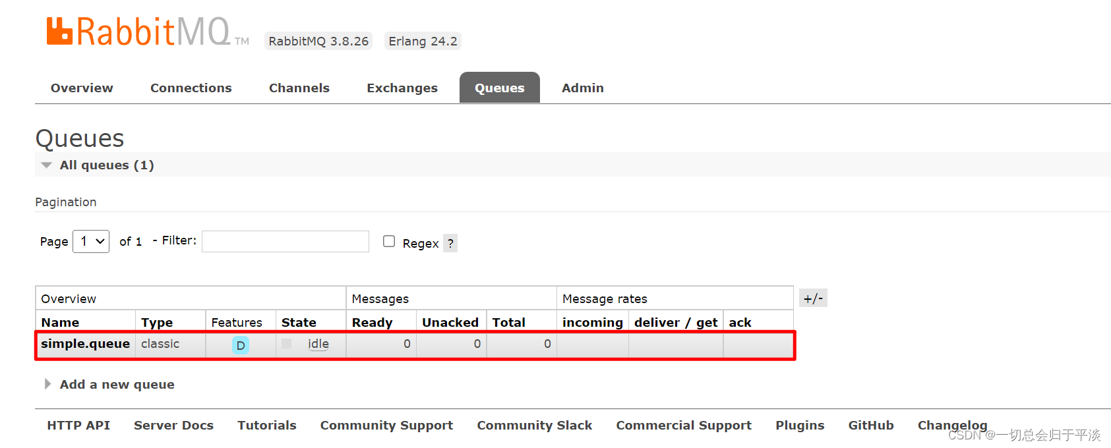Screen dimensions: 1111x448
Task: Select the Queues tab
Action: (500, 88)
